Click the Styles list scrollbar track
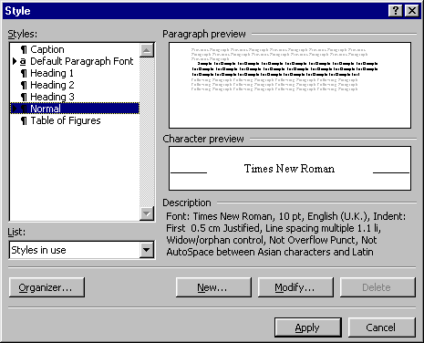The image size is (424, 343). tap(147, 132)
